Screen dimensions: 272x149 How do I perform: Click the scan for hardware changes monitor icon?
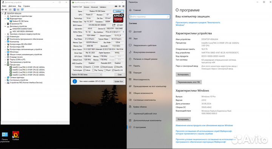pos(22,9)
